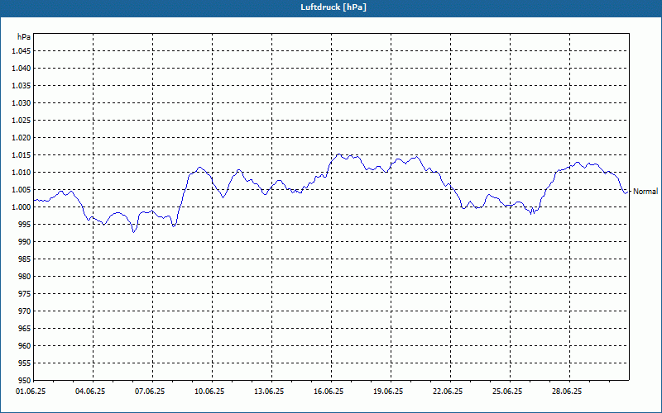Click the 980 y-axis value

click(x=25, y=277)
